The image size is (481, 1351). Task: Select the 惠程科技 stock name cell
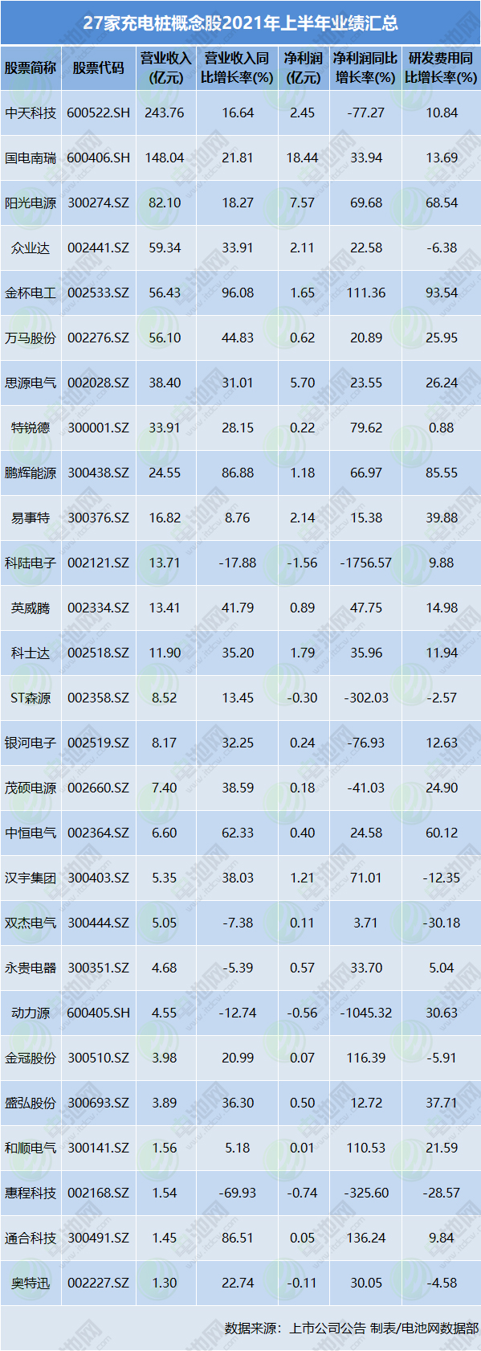31,1193
